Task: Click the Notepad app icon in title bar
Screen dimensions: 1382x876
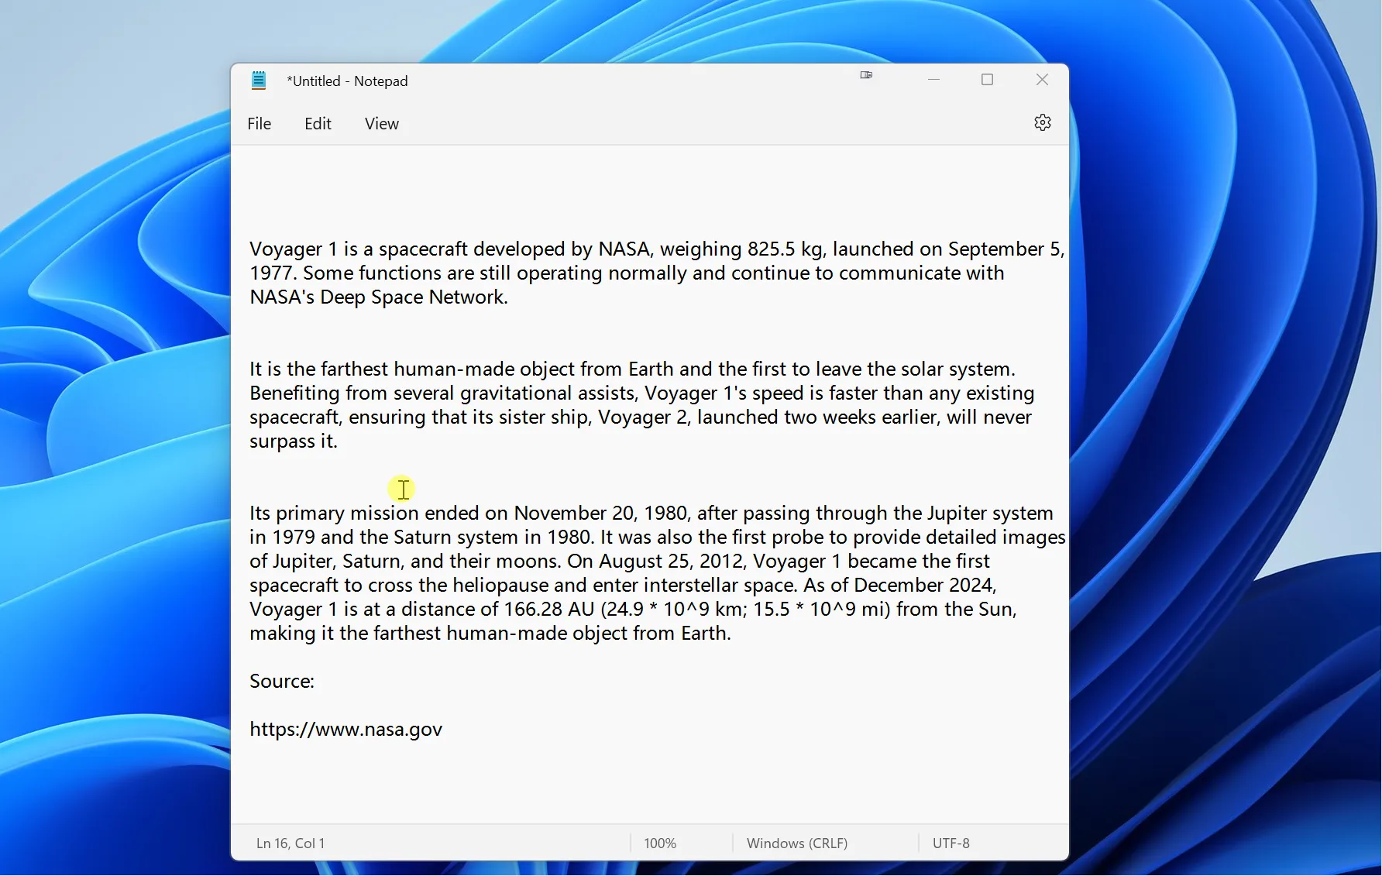Action: click(x=259, y=81)
